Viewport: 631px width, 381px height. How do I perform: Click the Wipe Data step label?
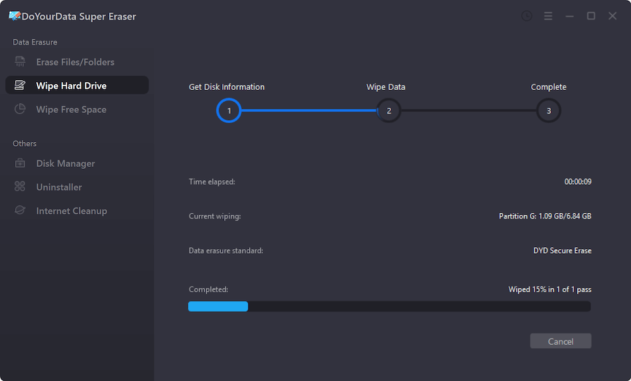tap(386, 87)
